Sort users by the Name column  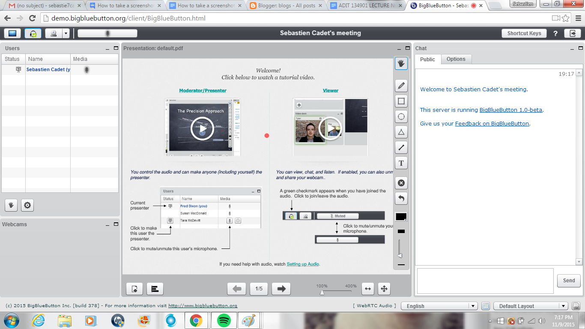coord(48,59)
